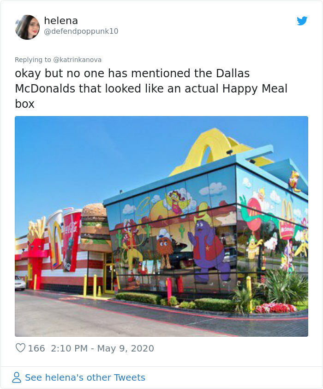Image resolution: width=323 pixels, height=389 pixels.
Task: Open the @defendpoppunk10 handle
Action: (x=81, y=31)
